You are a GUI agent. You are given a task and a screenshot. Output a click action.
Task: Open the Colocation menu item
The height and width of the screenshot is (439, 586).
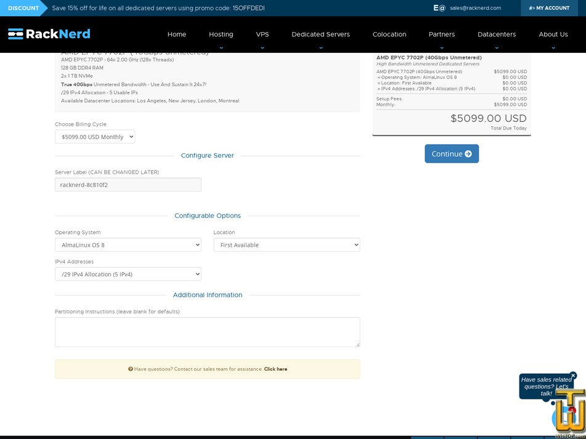[389, 34]
